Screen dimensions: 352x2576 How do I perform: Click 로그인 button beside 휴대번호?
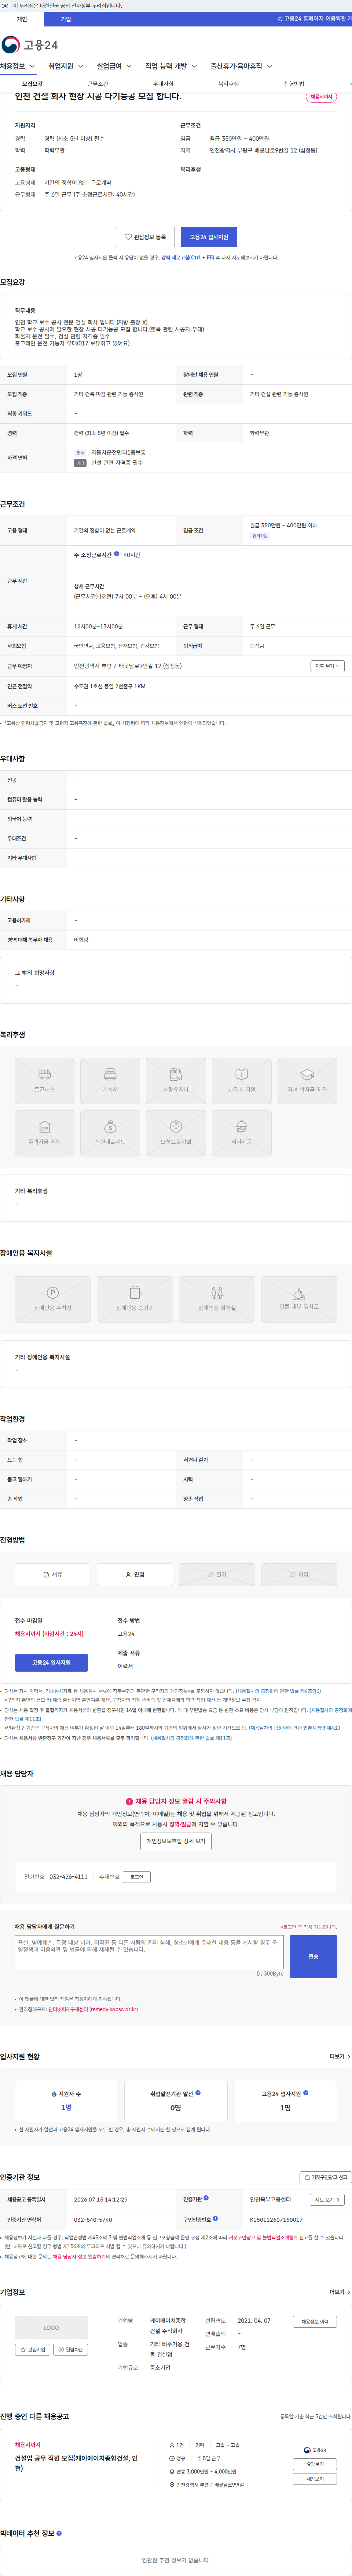pyautogui.click(x=137, y=1877)
